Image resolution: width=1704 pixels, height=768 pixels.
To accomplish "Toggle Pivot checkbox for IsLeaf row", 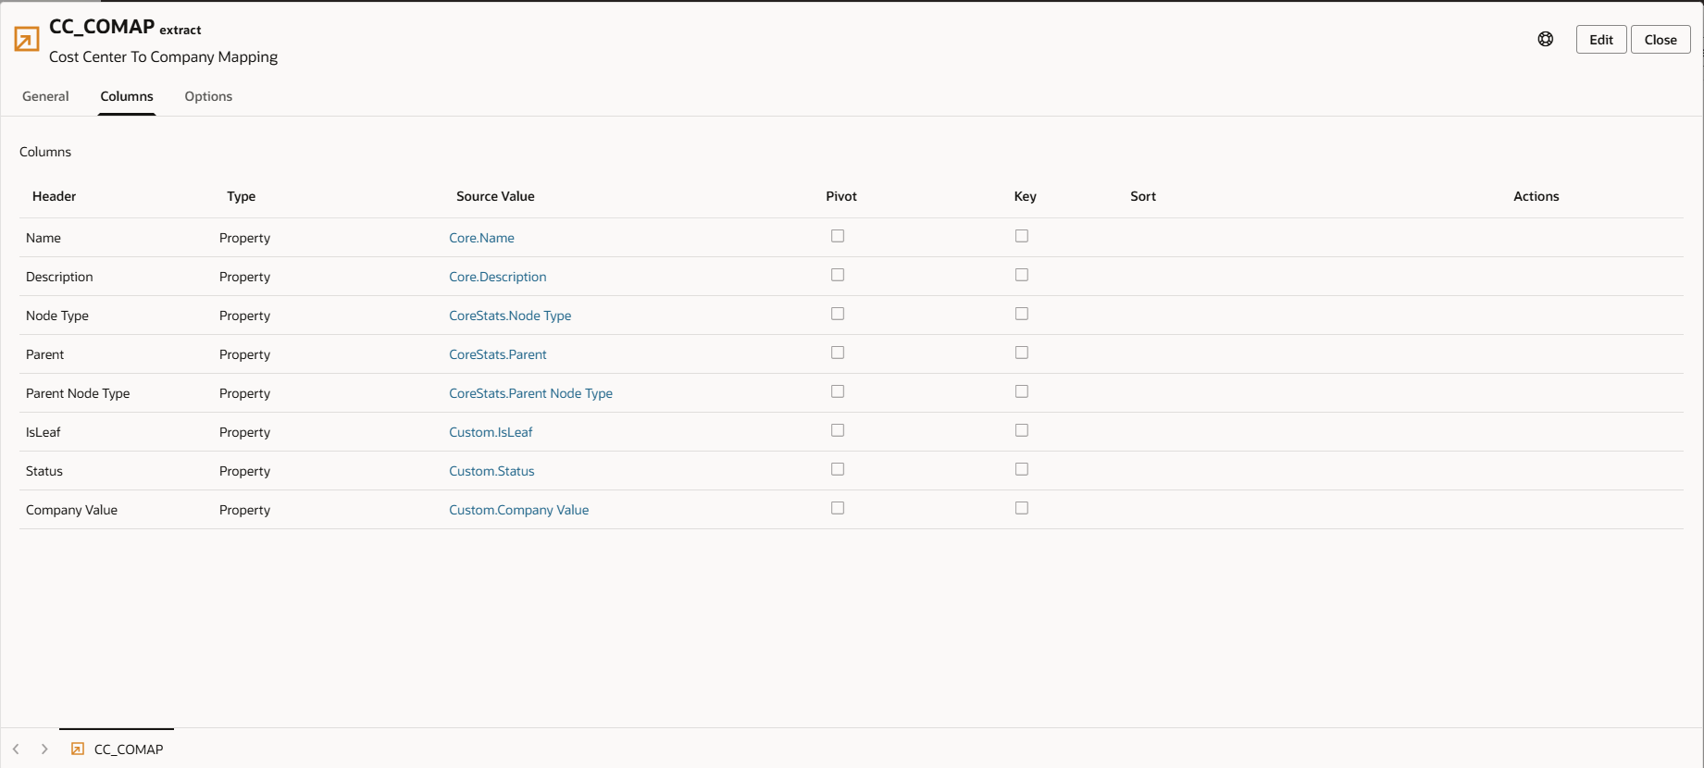I will pos(838,430).
